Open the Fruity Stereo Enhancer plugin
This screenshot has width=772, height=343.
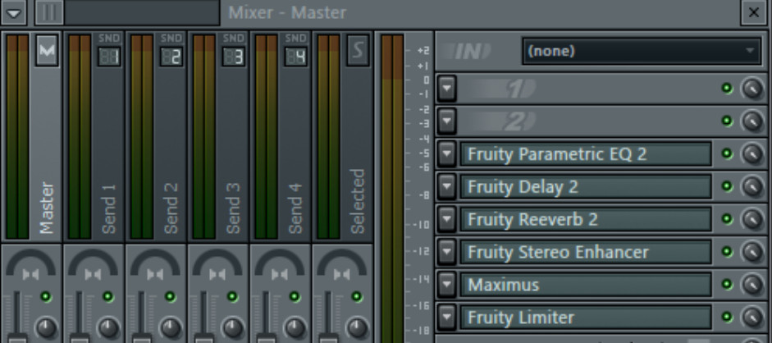tap(586, 252)
